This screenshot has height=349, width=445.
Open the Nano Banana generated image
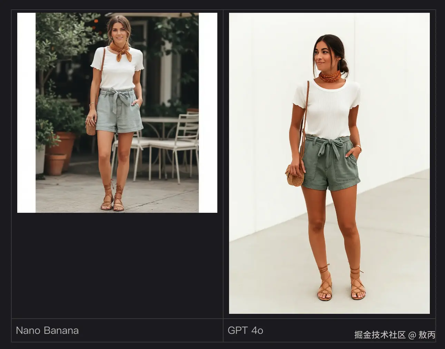click(117, 113)
